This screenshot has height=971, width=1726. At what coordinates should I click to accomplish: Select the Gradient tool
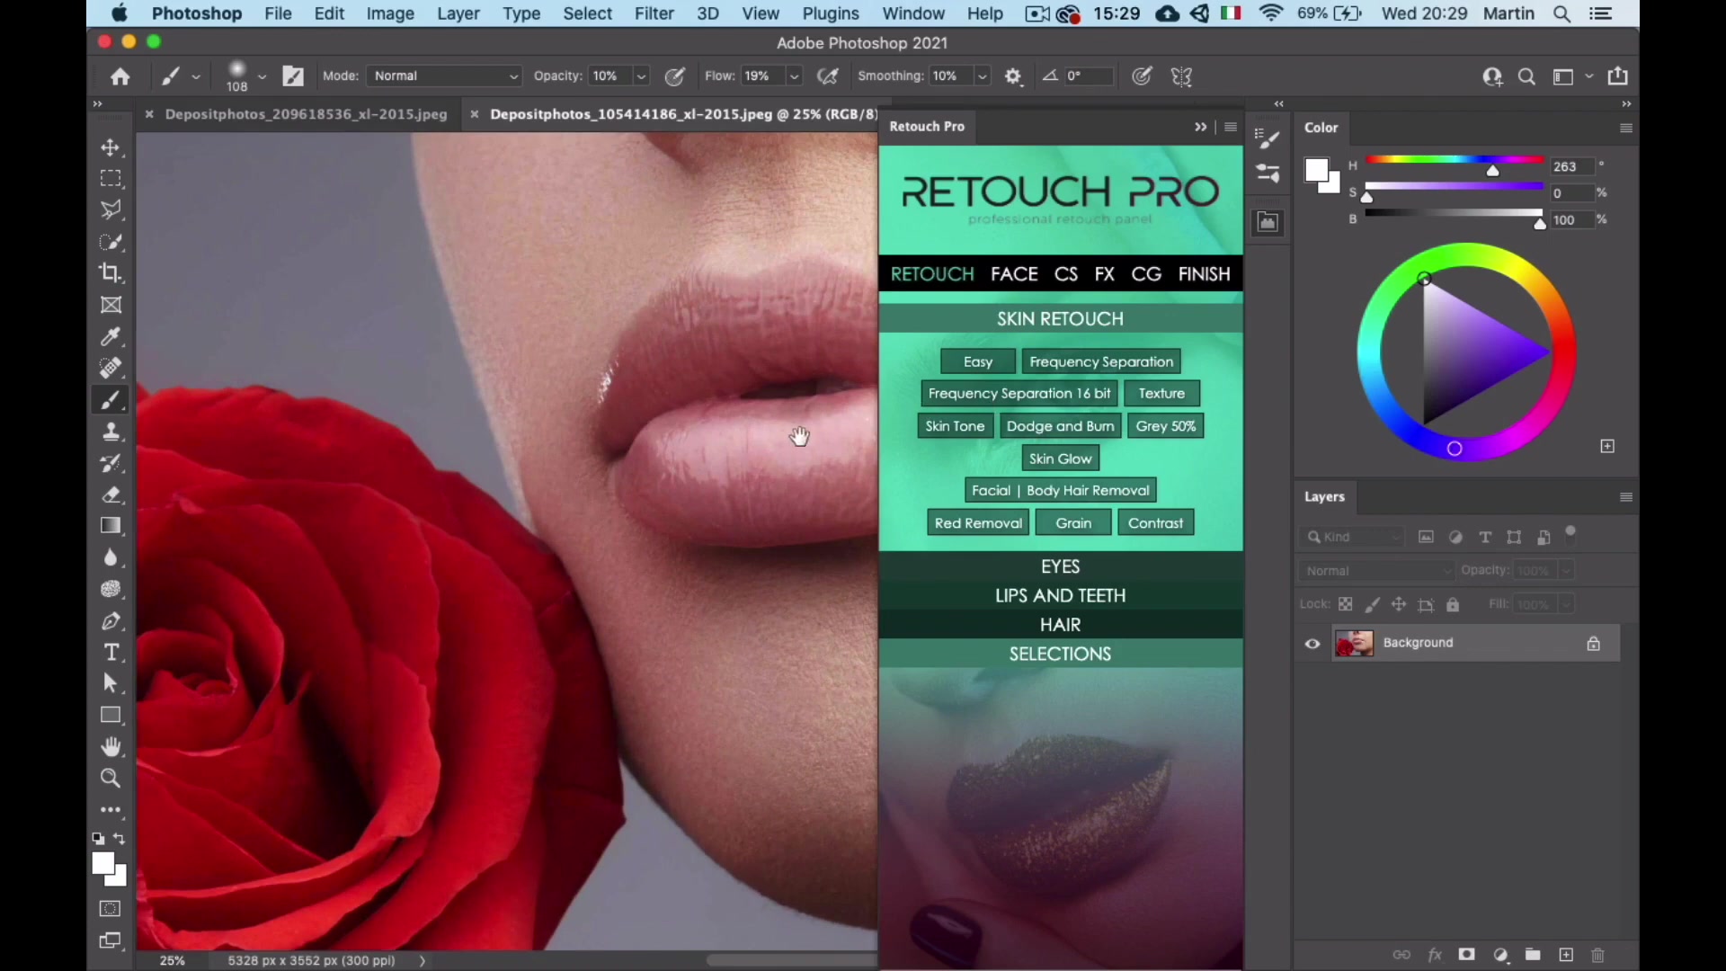click(x=111, y=526)
